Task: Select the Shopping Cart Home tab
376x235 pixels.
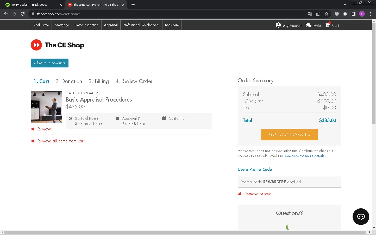Action: pyautogui.click(x=96, y=5)
